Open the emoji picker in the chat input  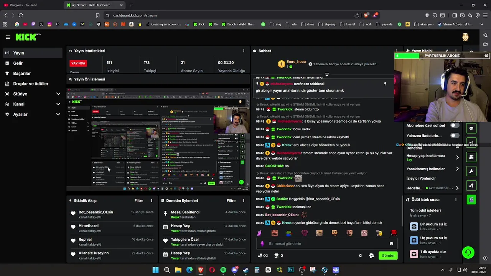point(391,243)
